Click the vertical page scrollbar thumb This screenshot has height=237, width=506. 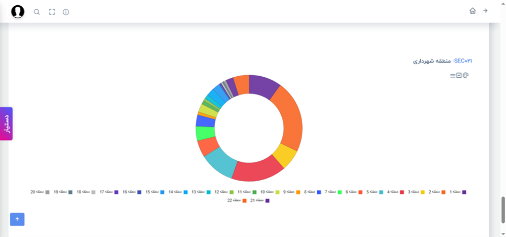click(502, 209)
